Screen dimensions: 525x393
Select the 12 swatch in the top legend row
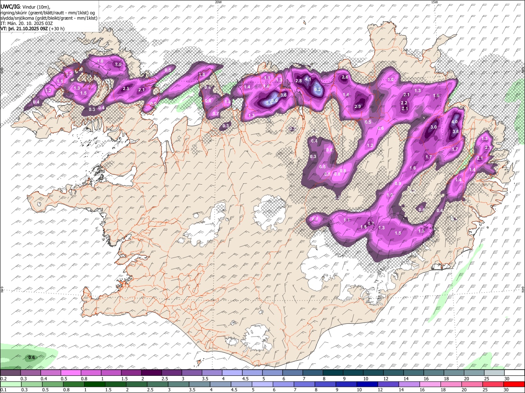click(x=393, y=373)
